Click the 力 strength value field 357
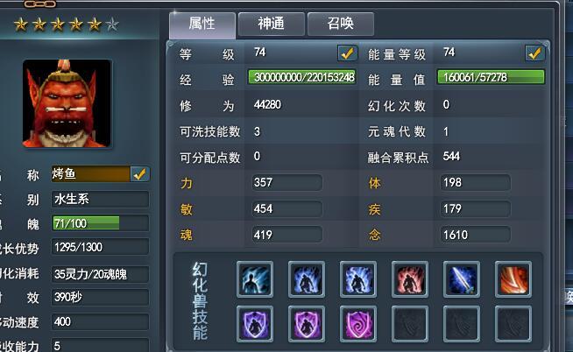573x352 pixels. 287,183
